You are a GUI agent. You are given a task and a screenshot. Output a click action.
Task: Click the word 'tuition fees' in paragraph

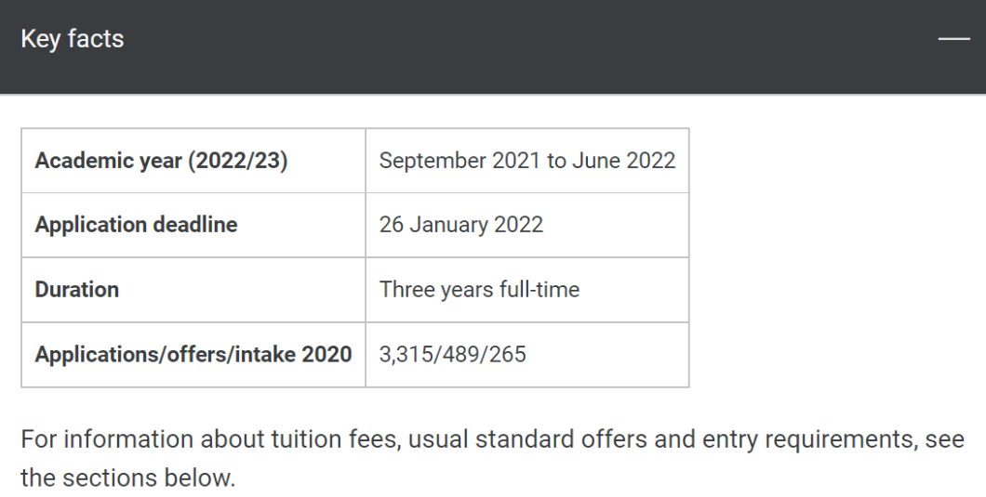click(x=336, y=439)
